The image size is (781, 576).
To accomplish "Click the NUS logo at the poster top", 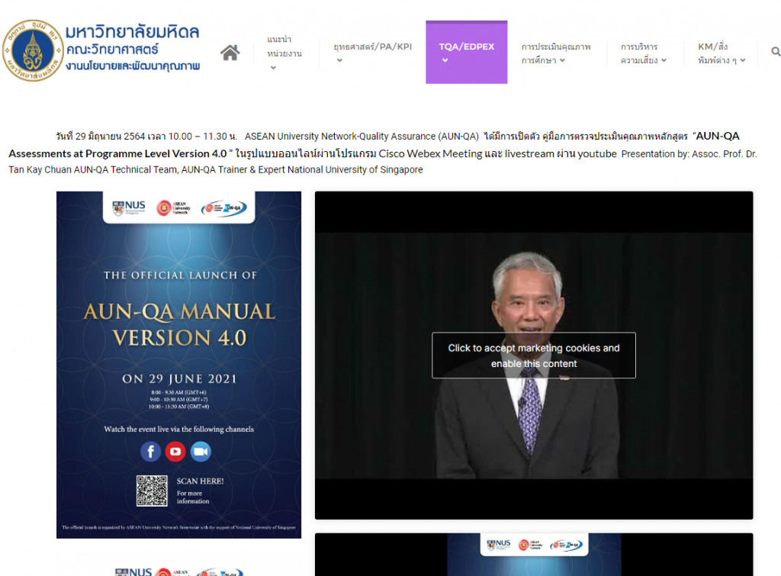I will (x=128, y=208).
